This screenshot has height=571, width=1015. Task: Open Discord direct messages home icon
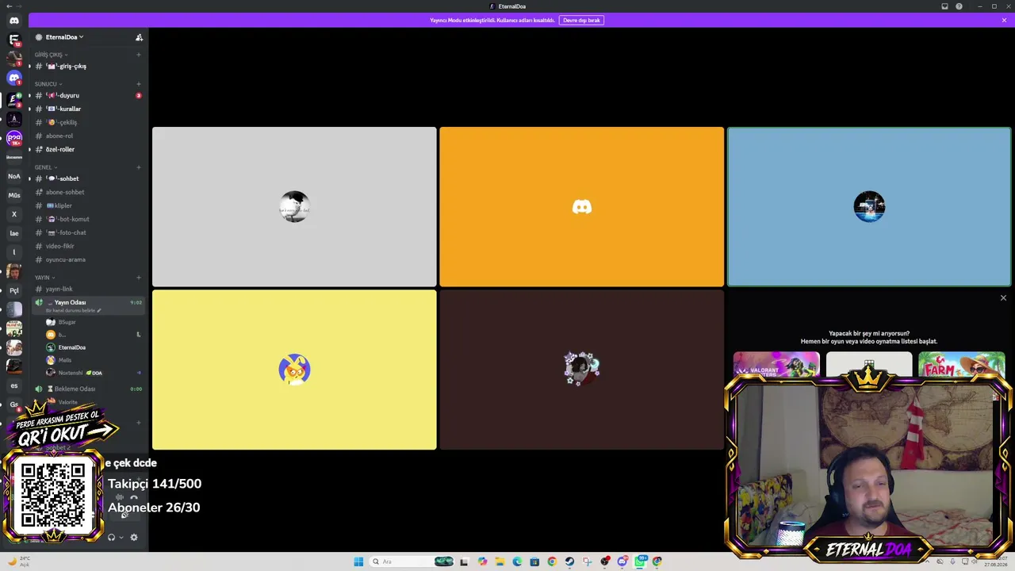click(14, 21)
